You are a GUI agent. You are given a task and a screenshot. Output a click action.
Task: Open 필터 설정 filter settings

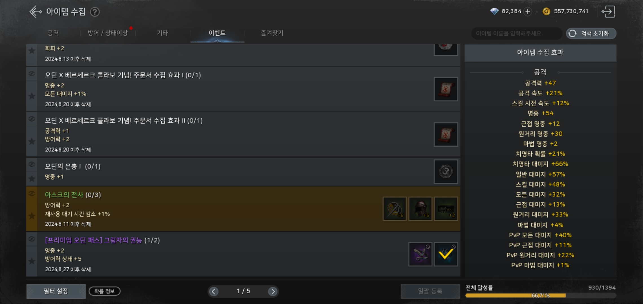point(56,291)
